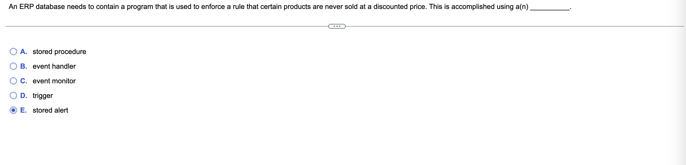Click the ellipsis expander on the divider line
The image size is (686, 165).
(x=337, y=26)
